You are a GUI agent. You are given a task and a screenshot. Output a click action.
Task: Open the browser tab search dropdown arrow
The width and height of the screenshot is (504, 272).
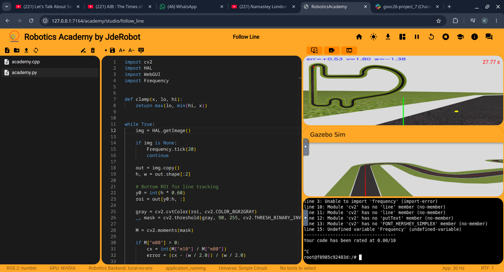(x=7, y=7)
